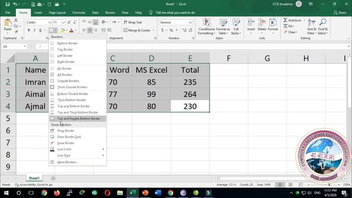
Task: Open More Borders dialog
Action: click(x=78, y=162)
